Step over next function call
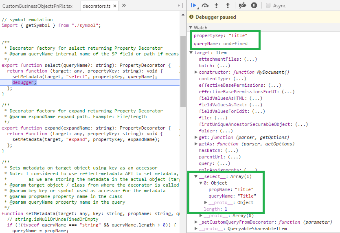 click(x=205, y=5)
